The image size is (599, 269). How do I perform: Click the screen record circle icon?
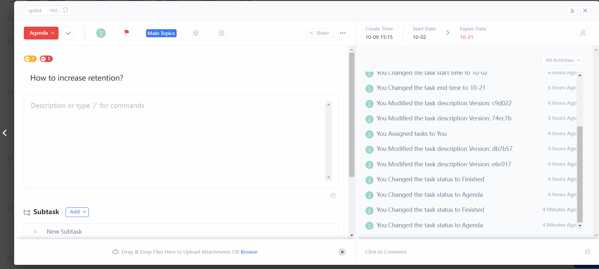click(x=342, y=252)
